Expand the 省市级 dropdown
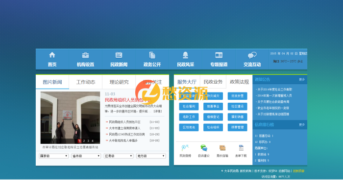This screenshot has width=343, height=184. coord(86,156)
